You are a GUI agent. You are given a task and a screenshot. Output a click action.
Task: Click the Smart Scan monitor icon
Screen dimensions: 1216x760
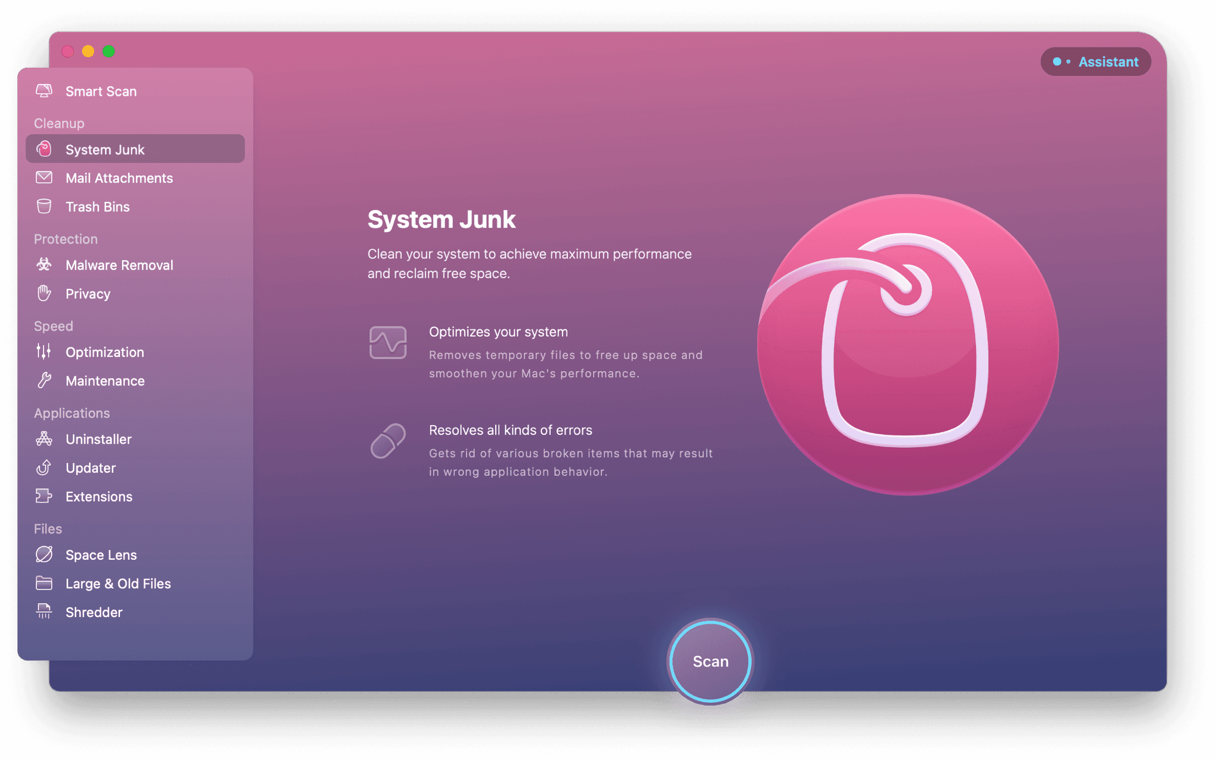44,91
